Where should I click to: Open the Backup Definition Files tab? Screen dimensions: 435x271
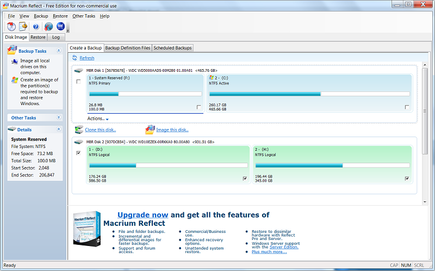(x=128, y=48)
